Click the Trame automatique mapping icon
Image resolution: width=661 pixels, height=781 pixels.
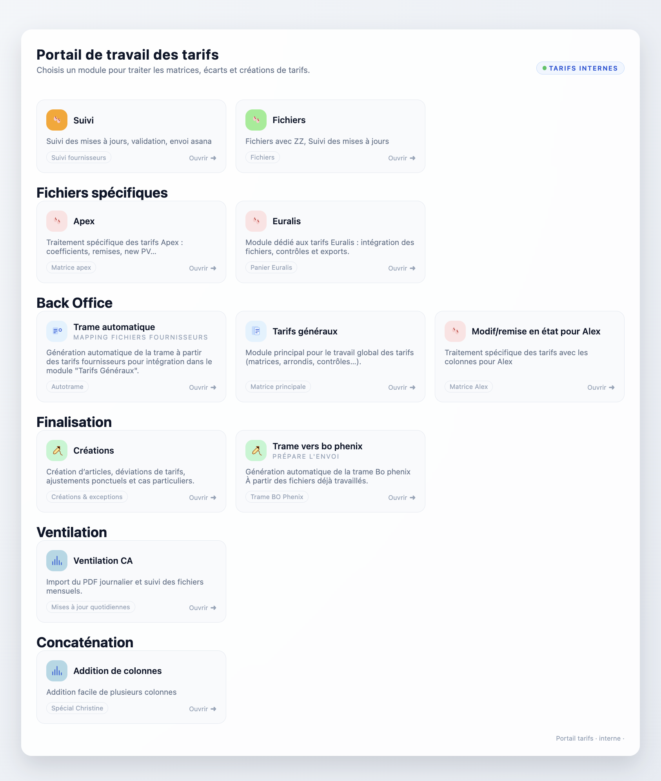57,331
